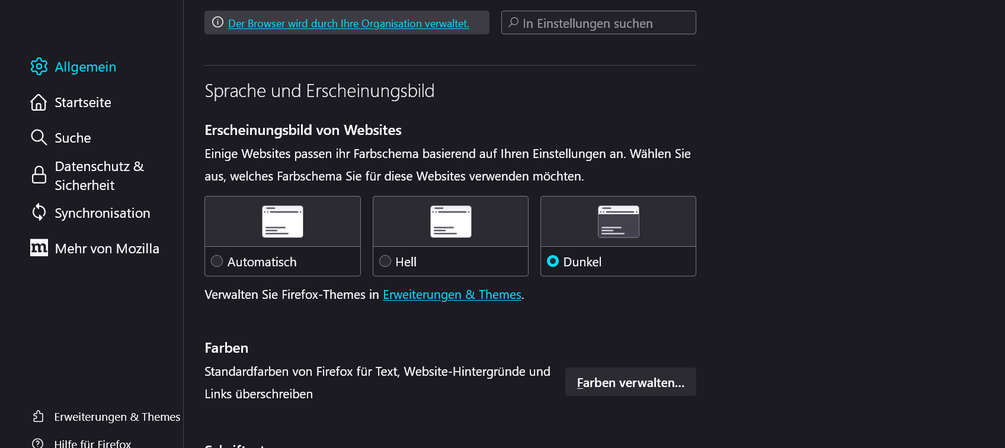The image size is (1005, 448).
Task: Open the Allgemein settings category
Action: (85, 67)
